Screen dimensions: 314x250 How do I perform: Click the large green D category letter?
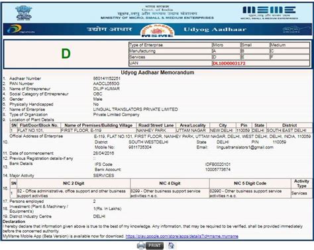pyautogui.click(x=66, y=54)
